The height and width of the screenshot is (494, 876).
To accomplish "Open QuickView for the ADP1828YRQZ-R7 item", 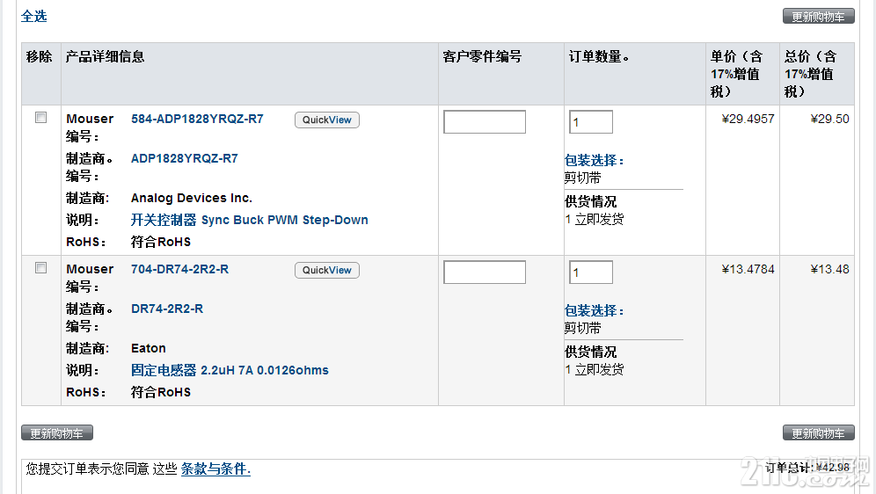I will [x=327, y=120].
